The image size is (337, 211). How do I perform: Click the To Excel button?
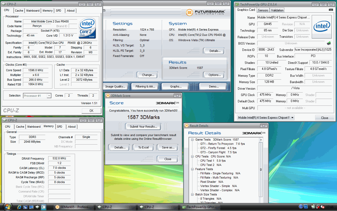click(x=143, y=147)
